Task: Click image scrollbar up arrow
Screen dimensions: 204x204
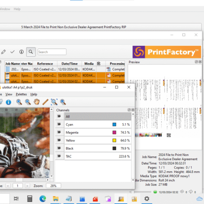Action: (x=51, y=110)
